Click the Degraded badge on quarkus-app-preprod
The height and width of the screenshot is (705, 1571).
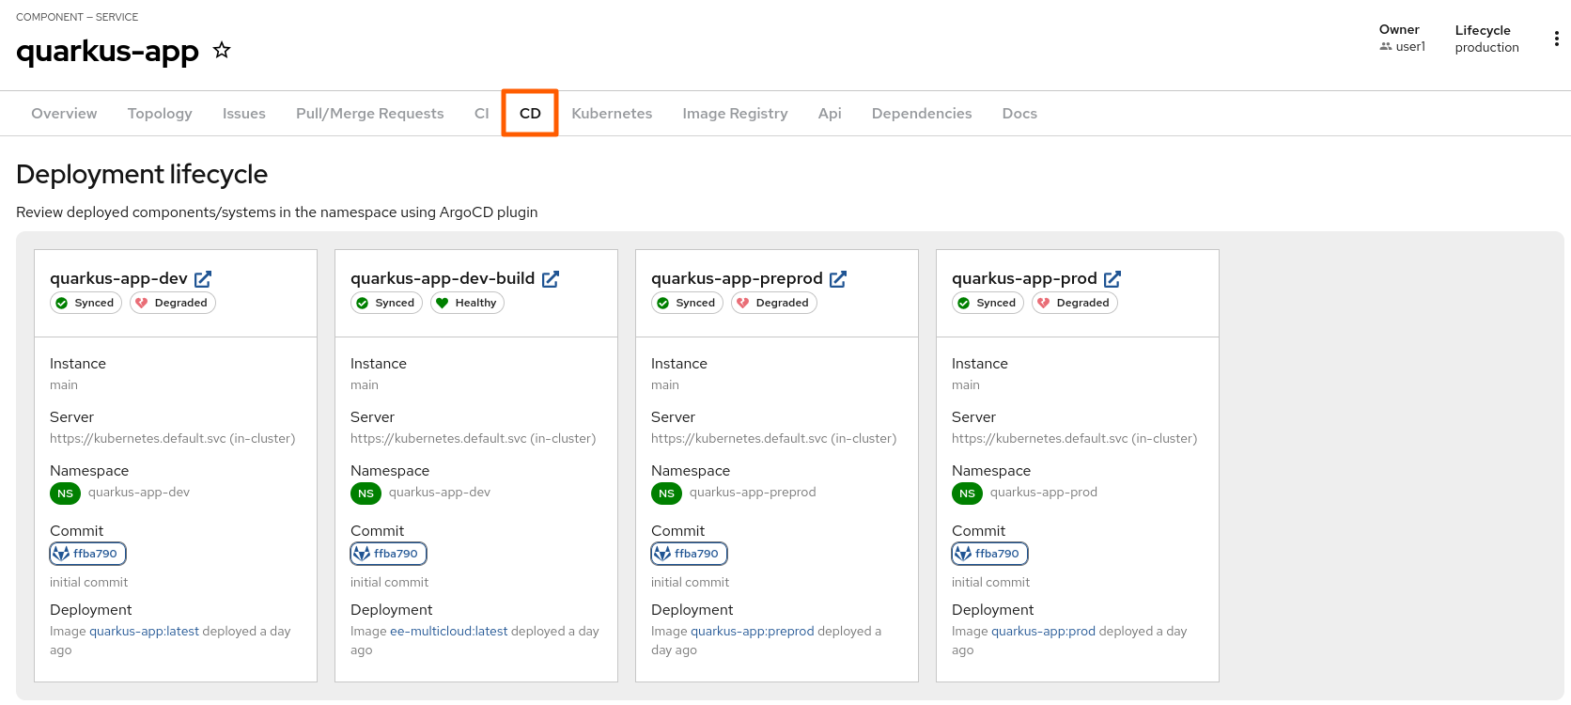click(x=773, y=303)
